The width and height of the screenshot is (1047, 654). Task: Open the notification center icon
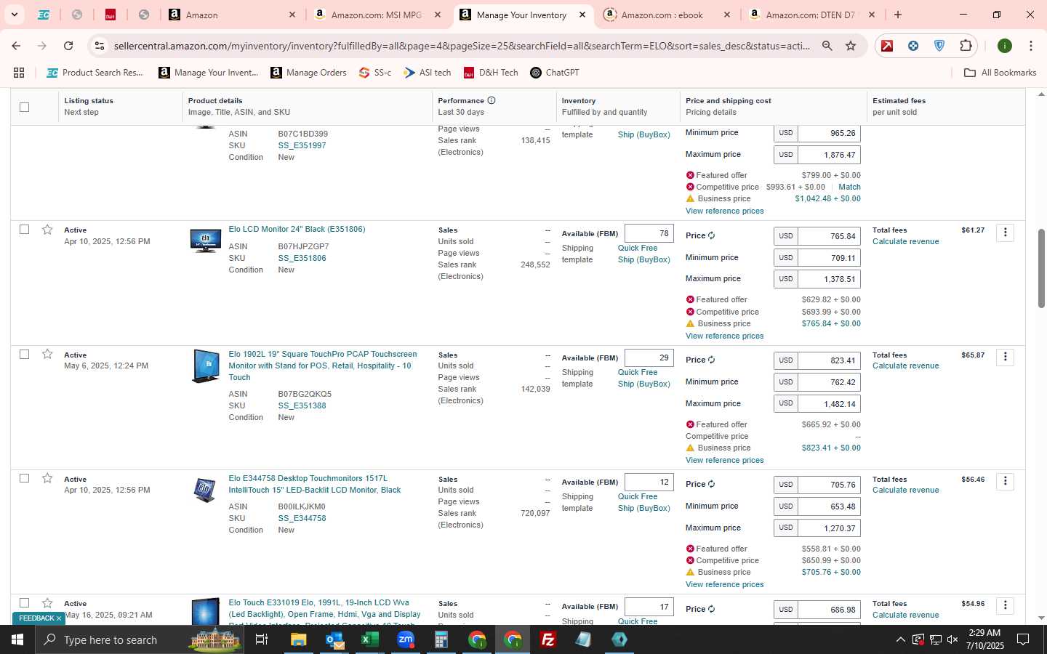[x=1023, y=639]
